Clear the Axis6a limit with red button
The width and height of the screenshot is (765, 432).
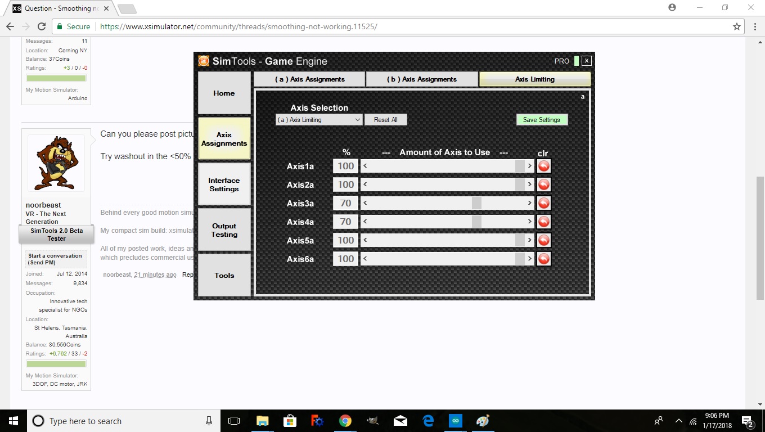pos(544,259)
